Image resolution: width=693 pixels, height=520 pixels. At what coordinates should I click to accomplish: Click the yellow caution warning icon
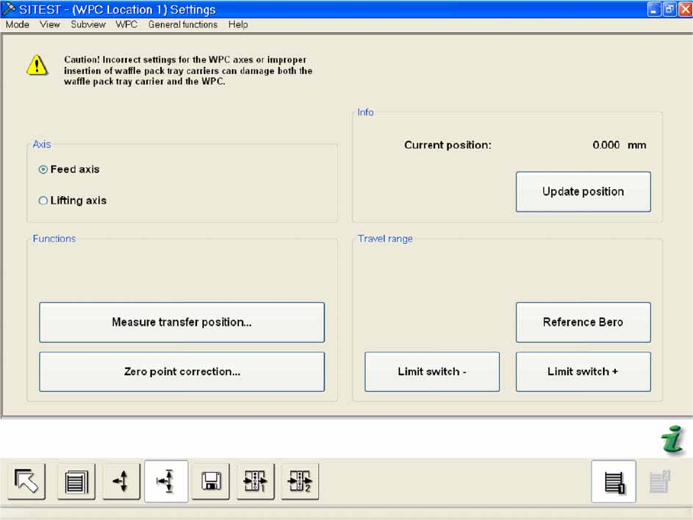point(37,66)
